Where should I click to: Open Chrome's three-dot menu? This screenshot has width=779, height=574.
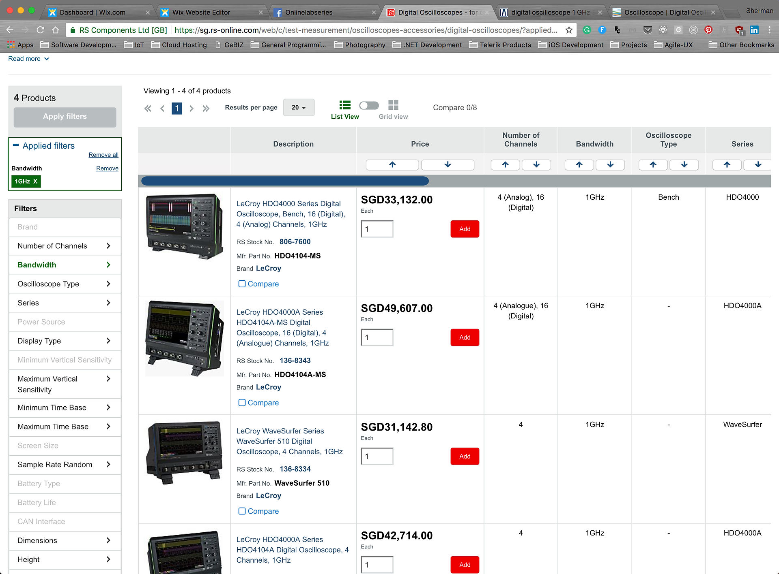point(769,30)
